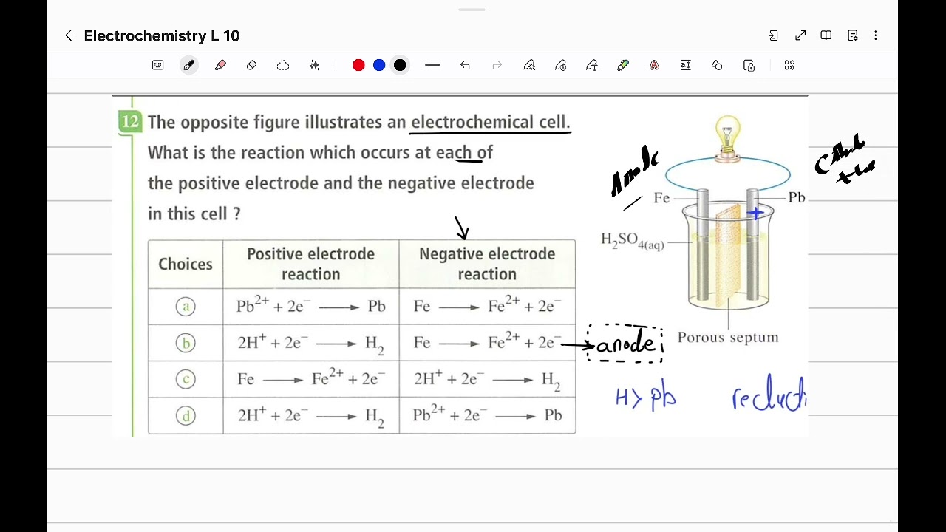This screenshot has width=946, height=532.
Task: Select answer choice c circle
Action: point(186,379)
